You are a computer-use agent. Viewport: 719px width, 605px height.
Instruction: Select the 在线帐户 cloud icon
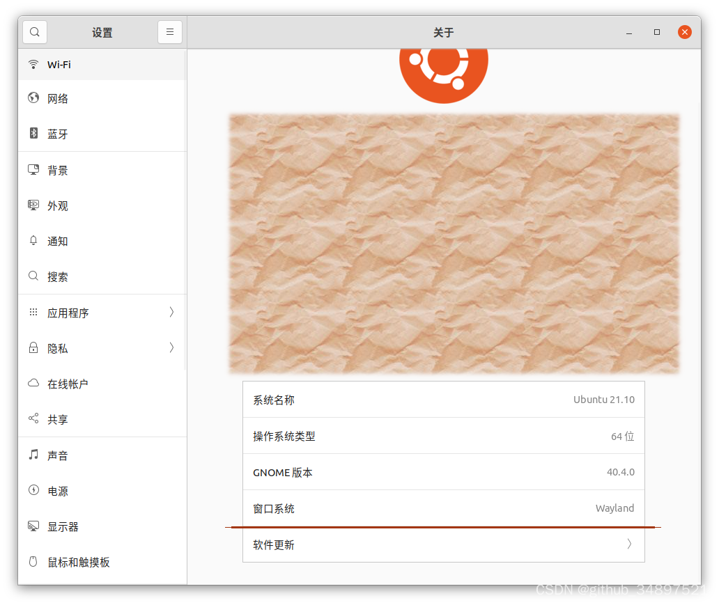[x=33, y=384]
